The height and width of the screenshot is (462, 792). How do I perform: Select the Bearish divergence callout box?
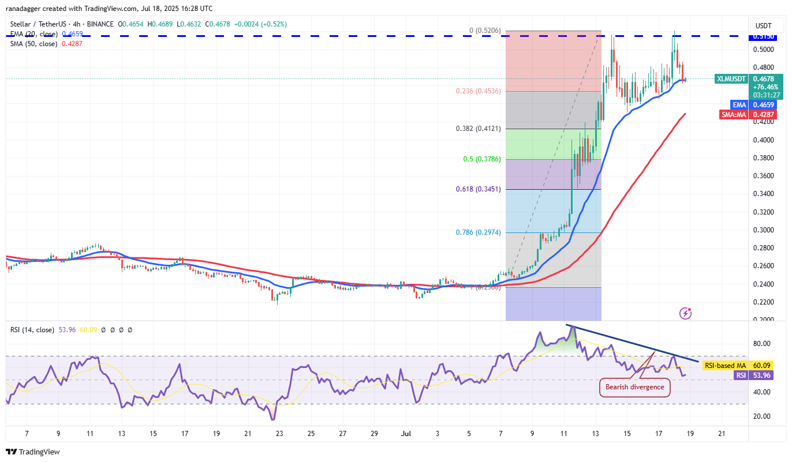[635, 387]
